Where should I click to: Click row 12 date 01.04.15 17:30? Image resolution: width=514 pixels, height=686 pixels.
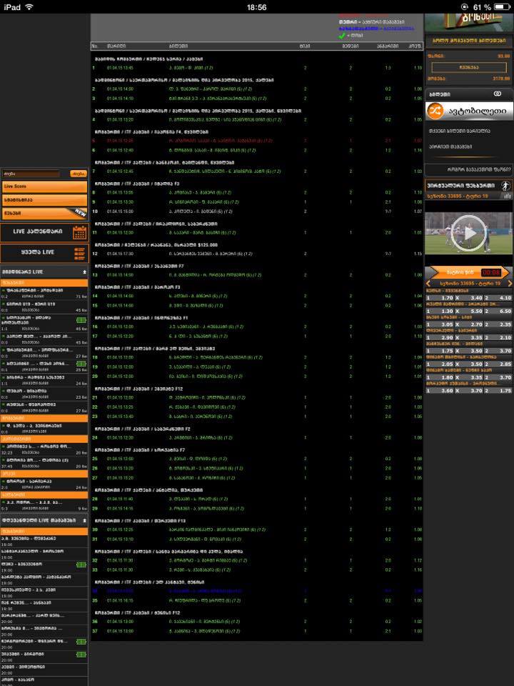(120, 254)
